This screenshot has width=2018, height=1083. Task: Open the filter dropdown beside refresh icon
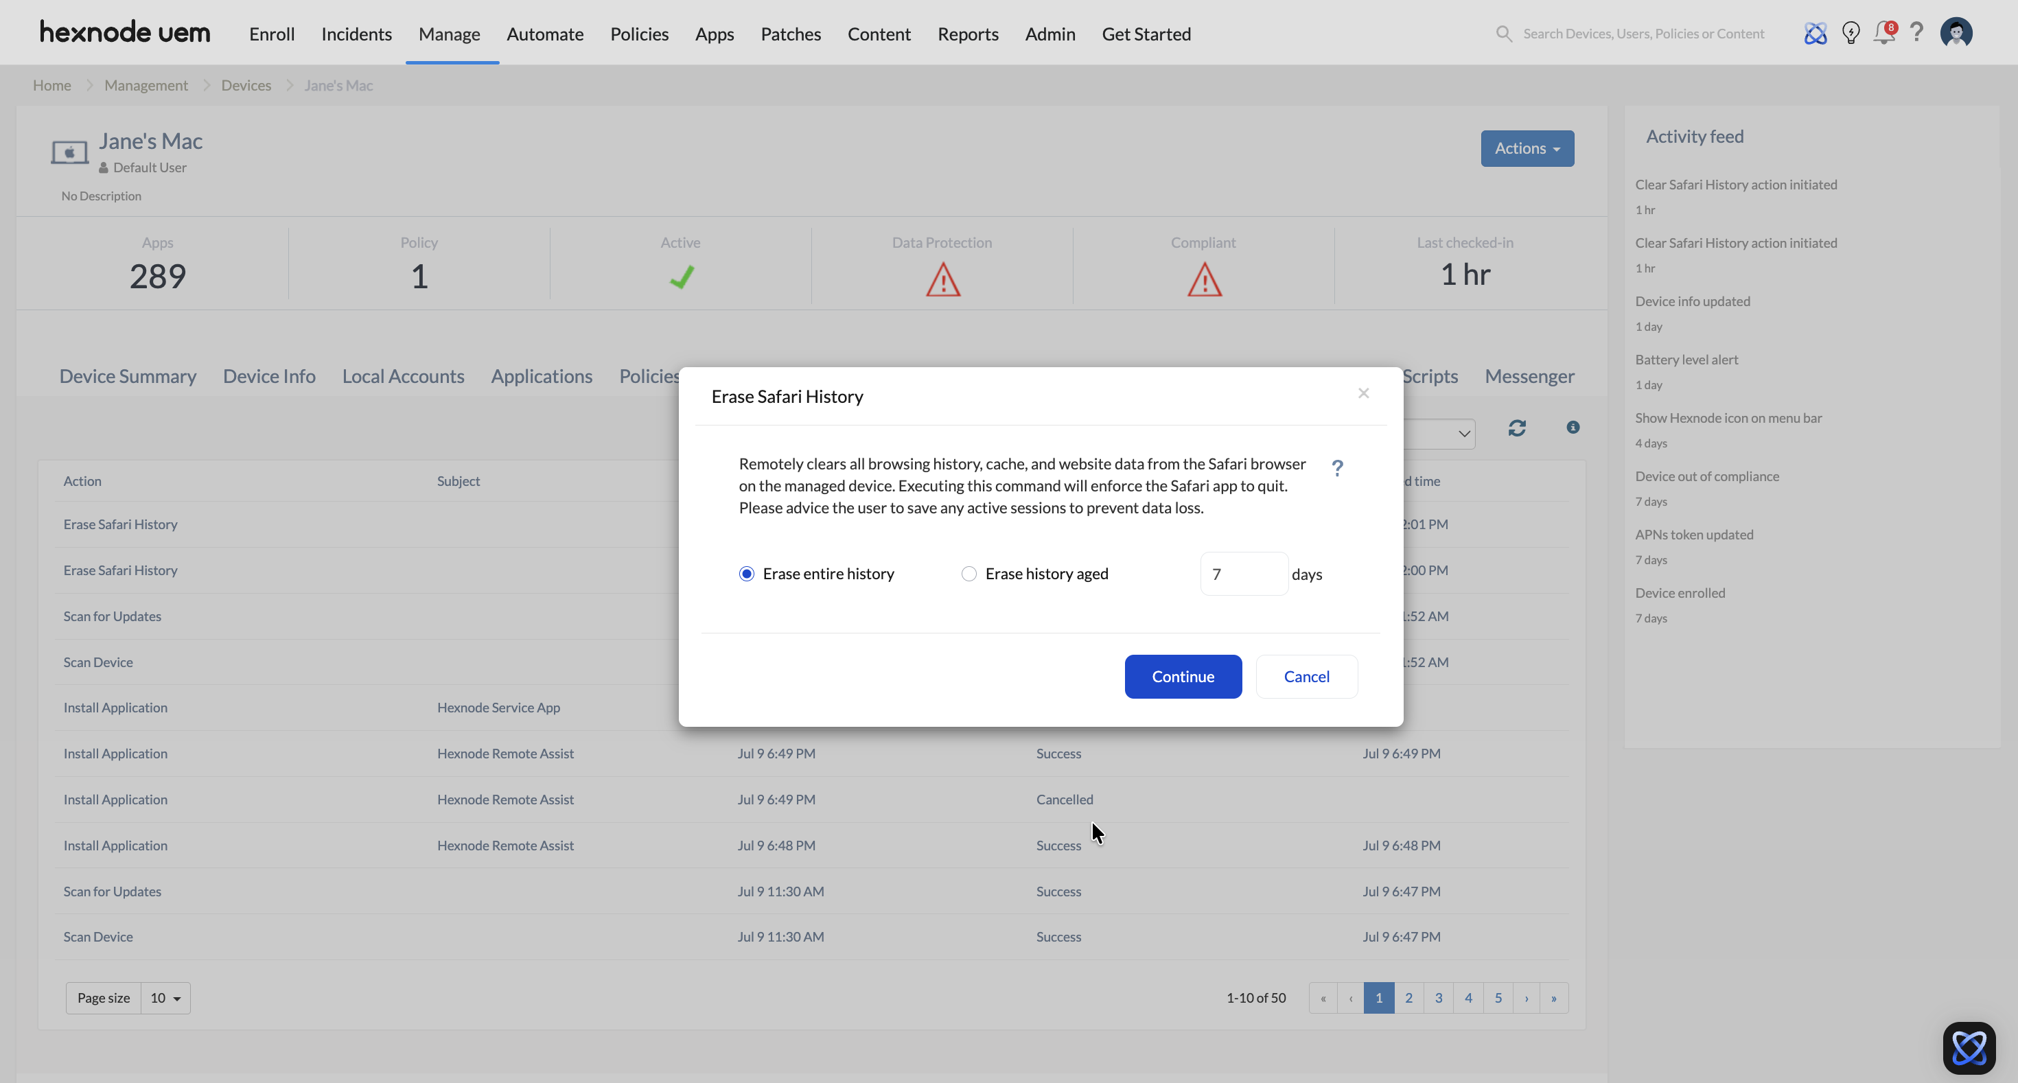click(x=1438, y=434)
